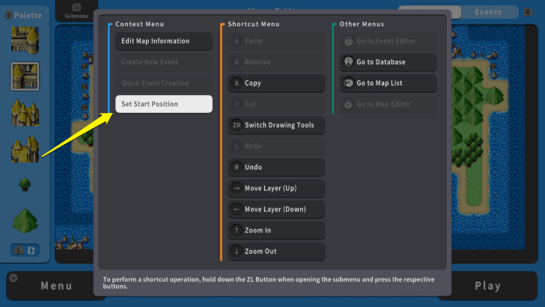Viewport: 545px width, 307px height.
Task: Click the Copy shortcut button
Action: pyautogui.click(x=276, y=83)
